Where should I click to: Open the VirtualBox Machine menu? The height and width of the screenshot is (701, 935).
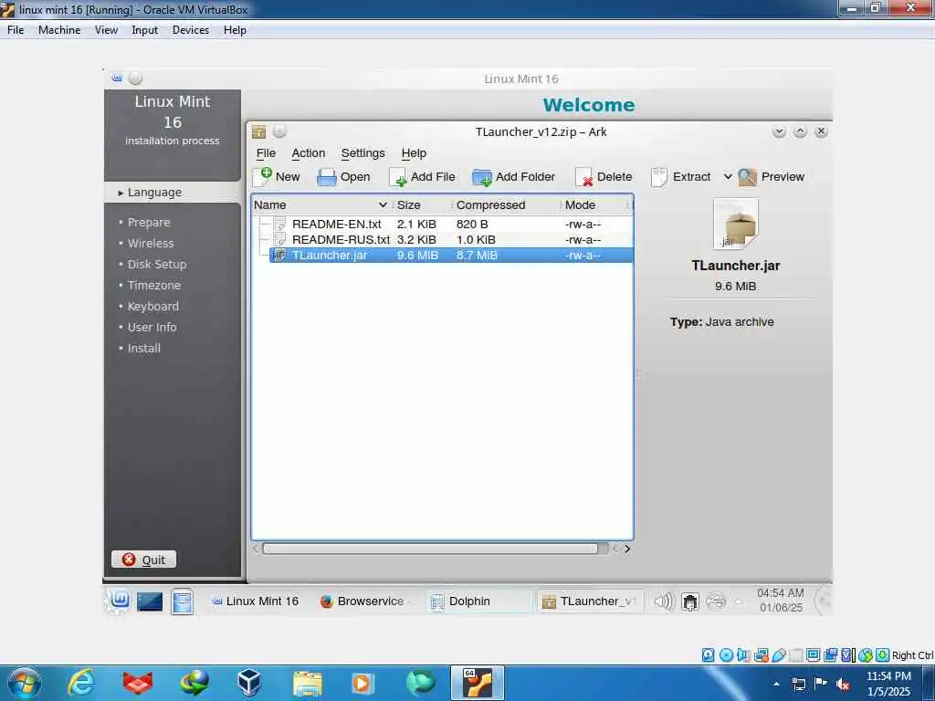(x=59, y=30)
